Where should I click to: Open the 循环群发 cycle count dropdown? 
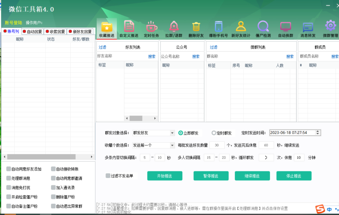[x=266, y=157]
